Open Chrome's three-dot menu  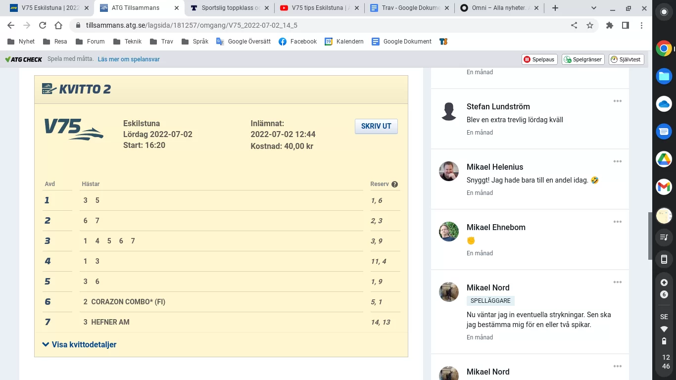(642, 25)
